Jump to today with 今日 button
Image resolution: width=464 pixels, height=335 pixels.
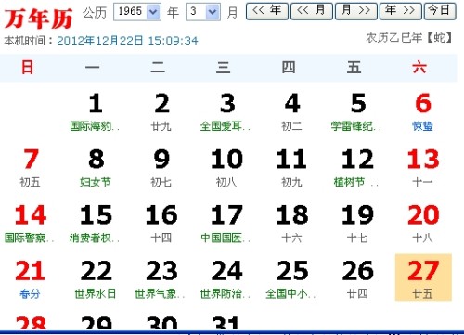440,11
